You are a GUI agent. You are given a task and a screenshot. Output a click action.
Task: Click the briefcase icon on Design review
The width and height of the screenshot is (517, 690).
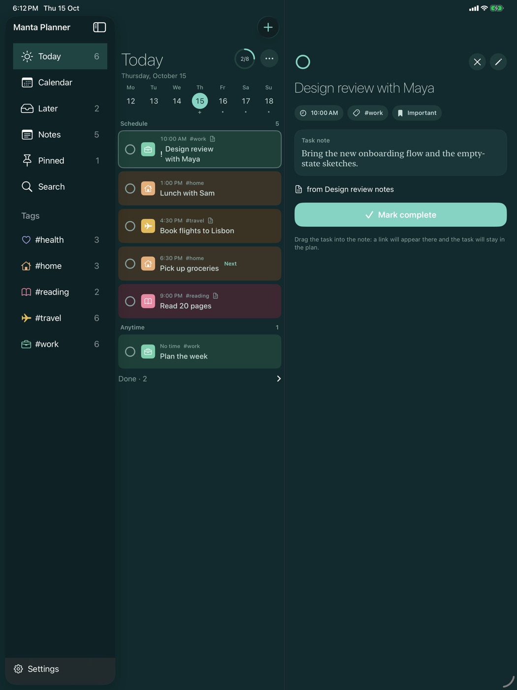pyautogui.click(x=148, y=149)
